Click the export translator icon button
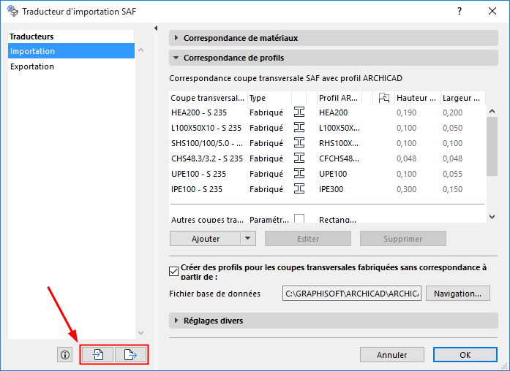 [x=131, y=355]
